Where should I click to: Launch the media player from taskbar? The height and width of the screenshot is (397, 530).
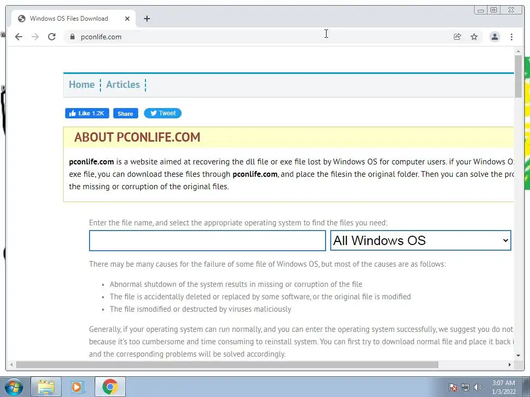coord(78,387)
